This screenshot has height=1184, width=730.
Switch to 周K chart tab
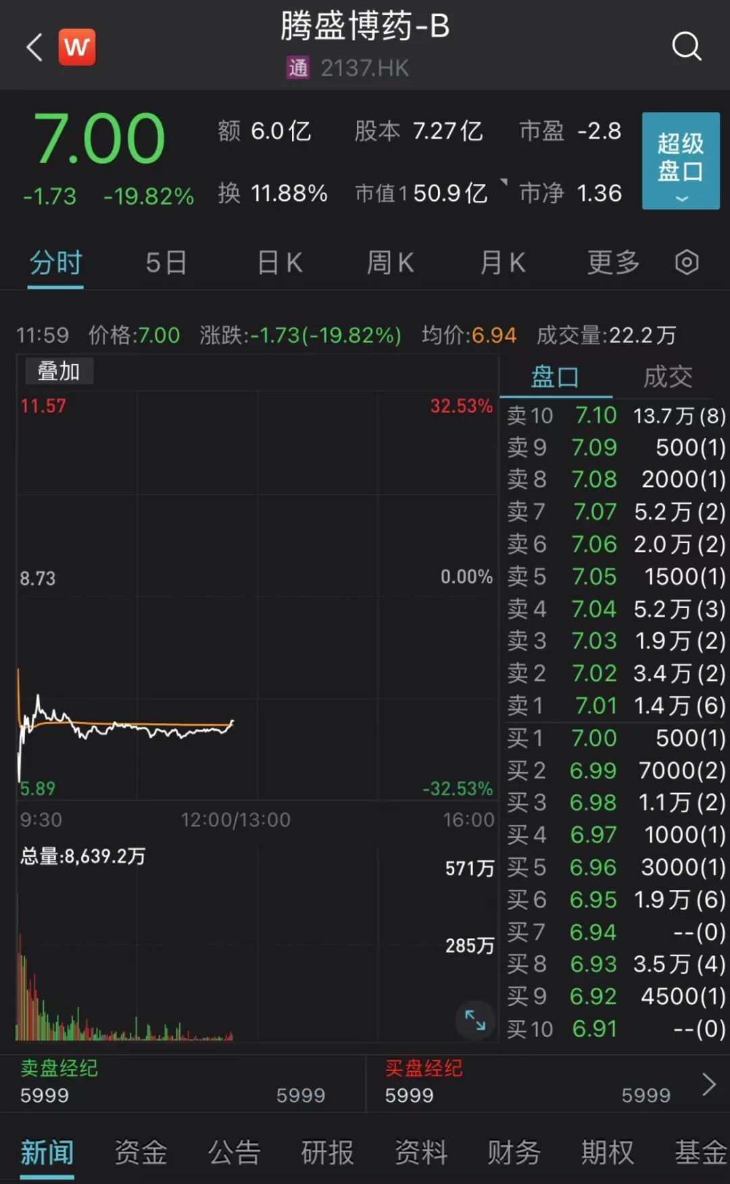tap(390, 262)
